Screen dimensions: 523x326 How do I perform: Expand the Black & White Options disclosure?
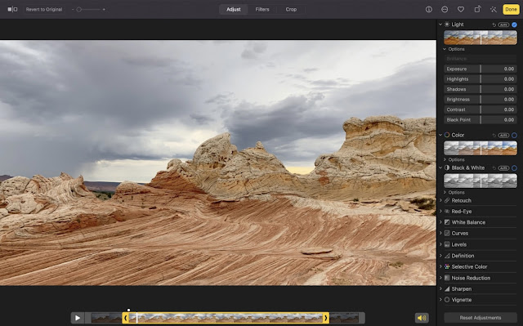445,192
